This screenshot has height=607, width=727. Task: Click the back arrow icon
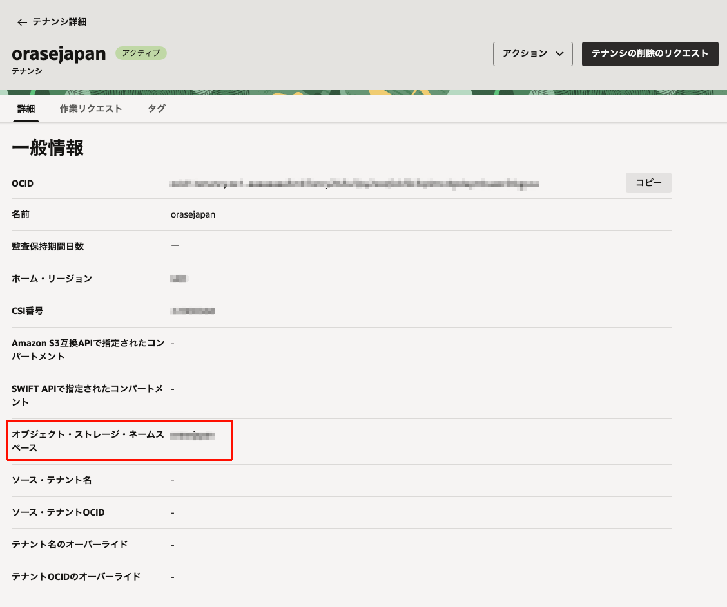point(22,23)
